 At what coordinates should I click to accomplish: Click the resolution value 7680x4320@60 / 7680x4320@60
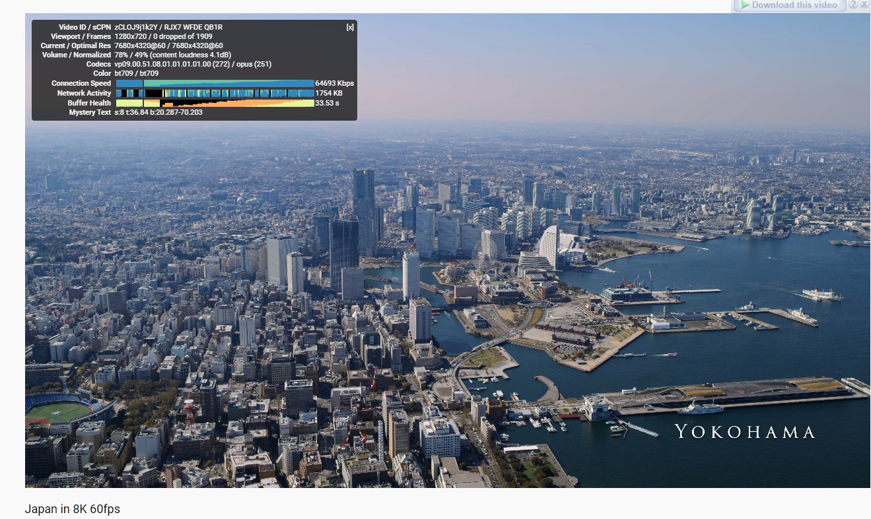[x=168, y=46]
